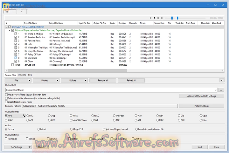Click the Start button
Viewport: 229px width, 153px height.
click(x=200, y=147)
